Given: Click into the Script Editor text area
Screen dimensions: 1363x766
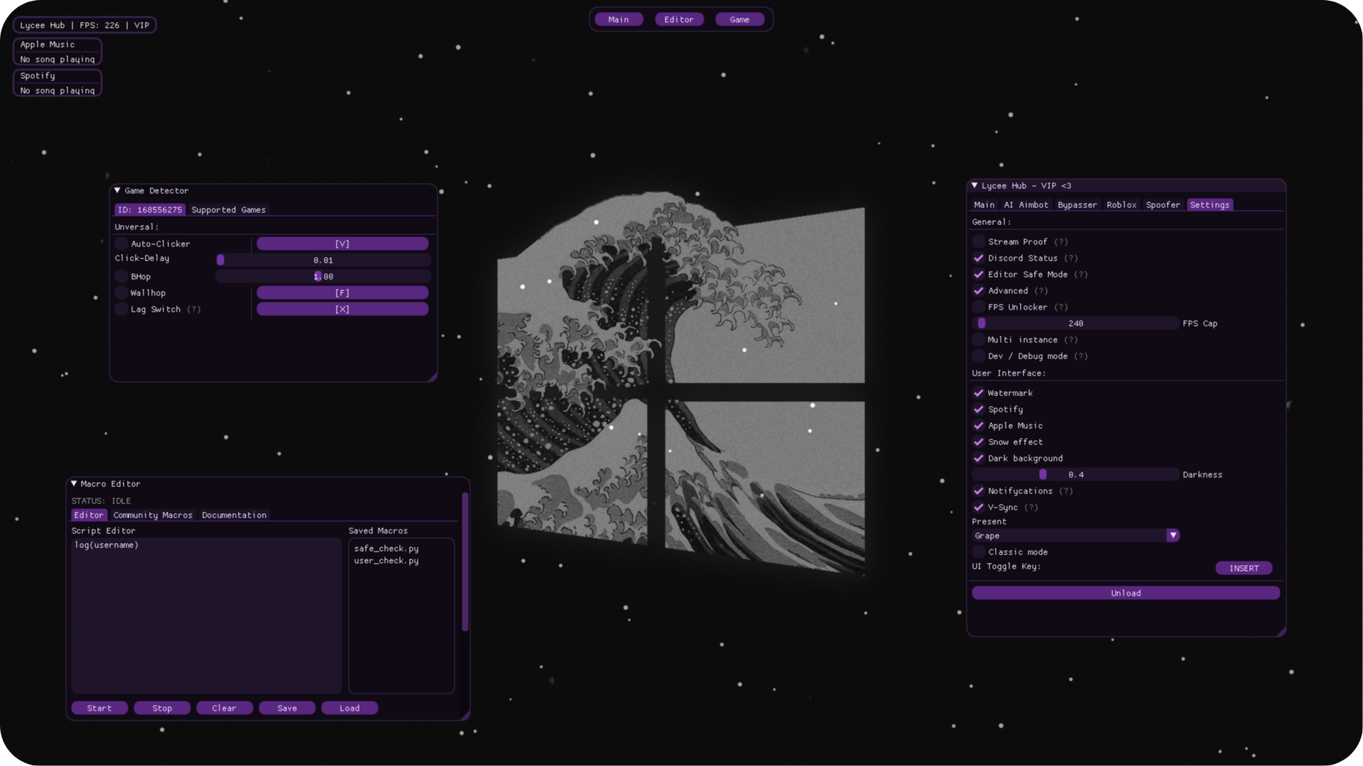Looking at the screenshot, I should [206, 615].
